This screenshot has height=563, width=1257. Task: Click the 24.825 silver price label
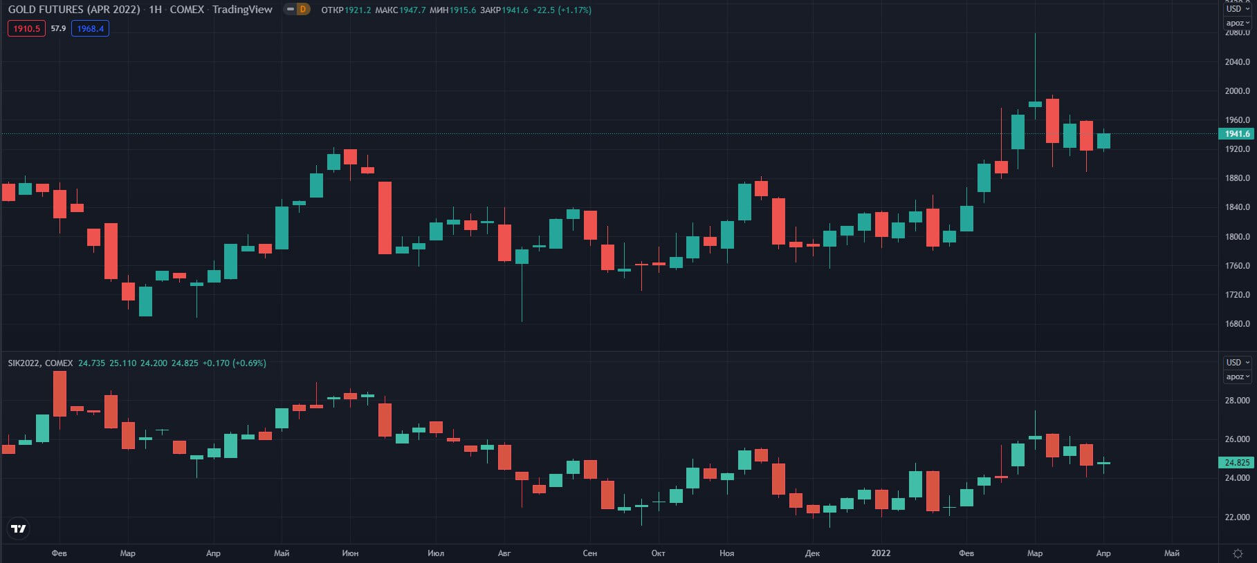pos(1237,463)
